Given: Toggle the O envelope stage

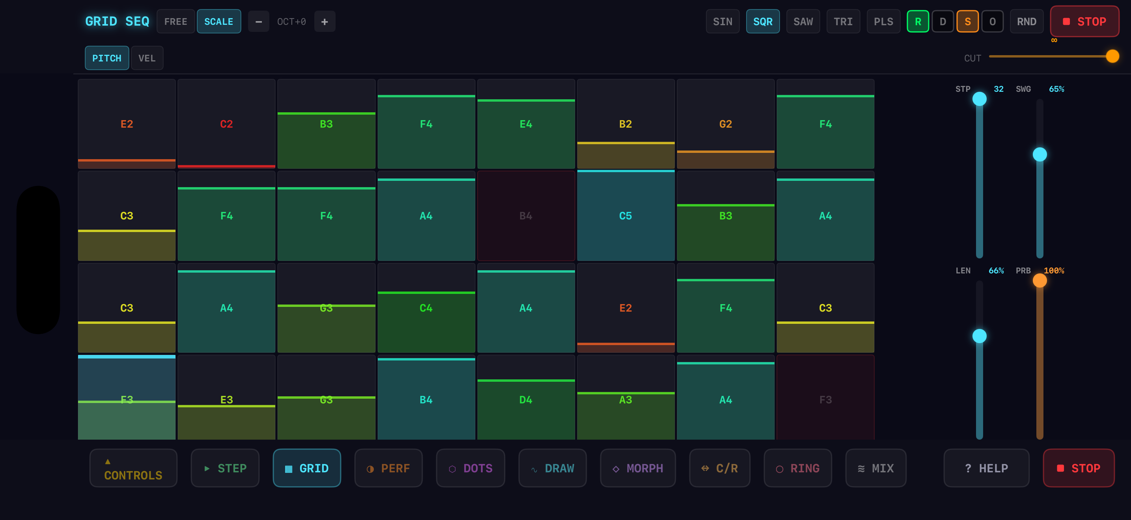Looking at the screenshot, I should [x=993, y=21].
